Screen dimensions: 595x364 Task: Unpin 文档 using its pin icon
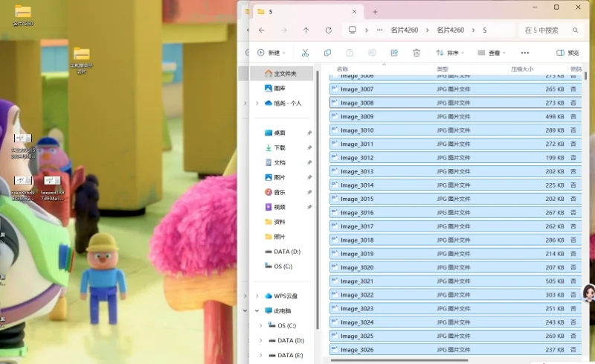tap(309, 162)
